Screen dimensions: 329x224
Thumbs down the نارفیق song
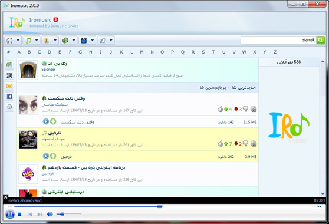pos(245,143)
